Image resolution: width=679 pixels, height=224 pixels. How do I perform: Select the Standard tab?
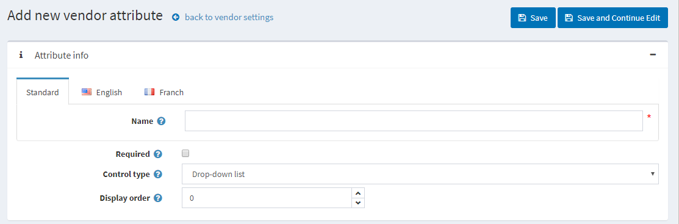43,92
